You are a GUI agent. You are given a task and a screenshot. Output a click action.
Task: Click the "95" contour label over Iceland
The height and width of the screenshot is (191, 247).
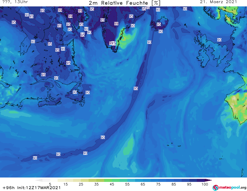(159, 24)
